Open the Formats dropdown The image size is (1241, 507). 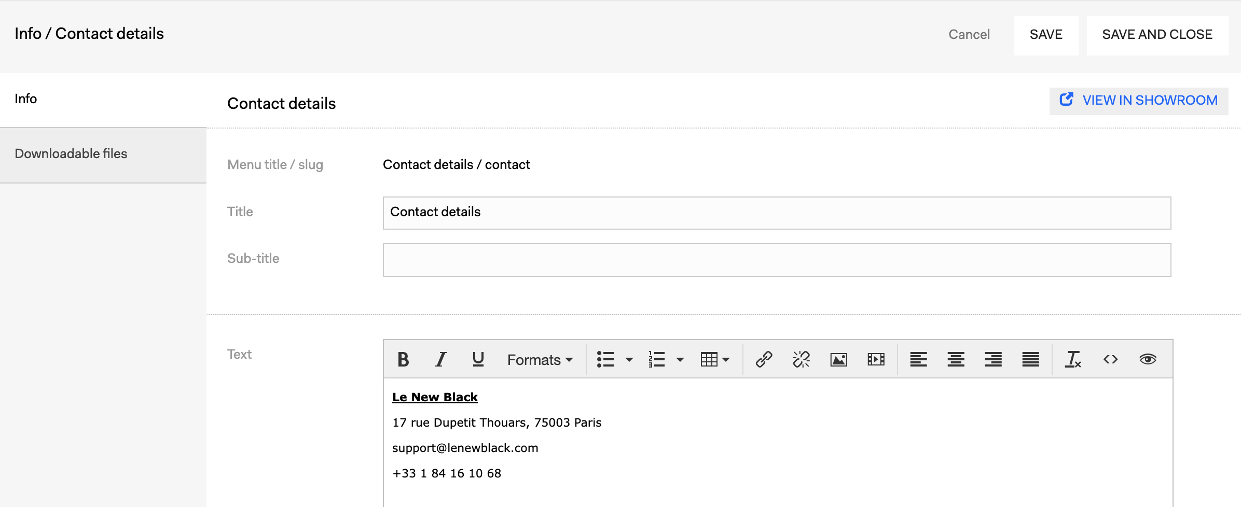point(540,359)
